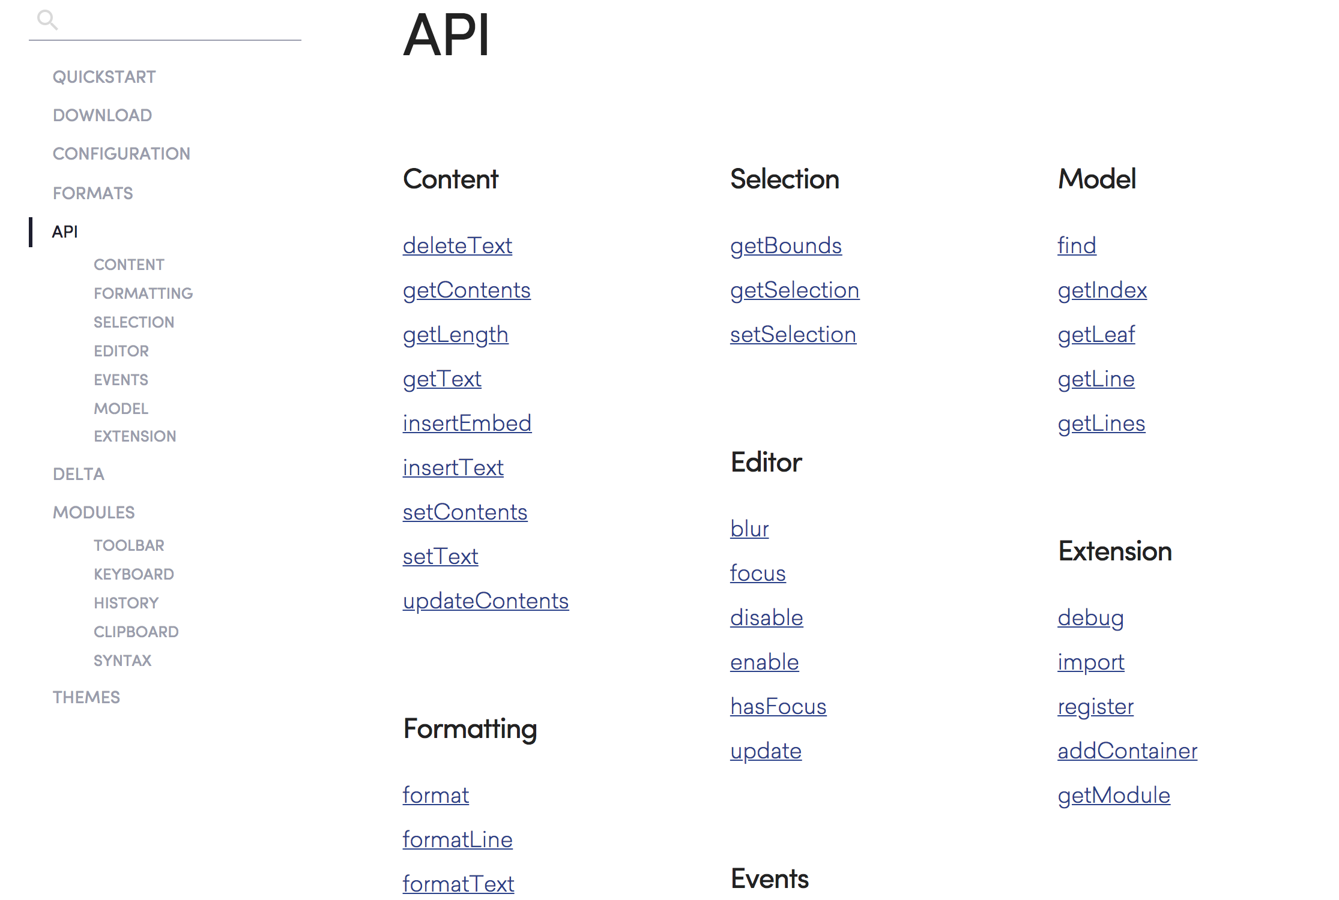Open the Delta sidebar section
This screenshot has width=1339, height=900.
[78, 474]
